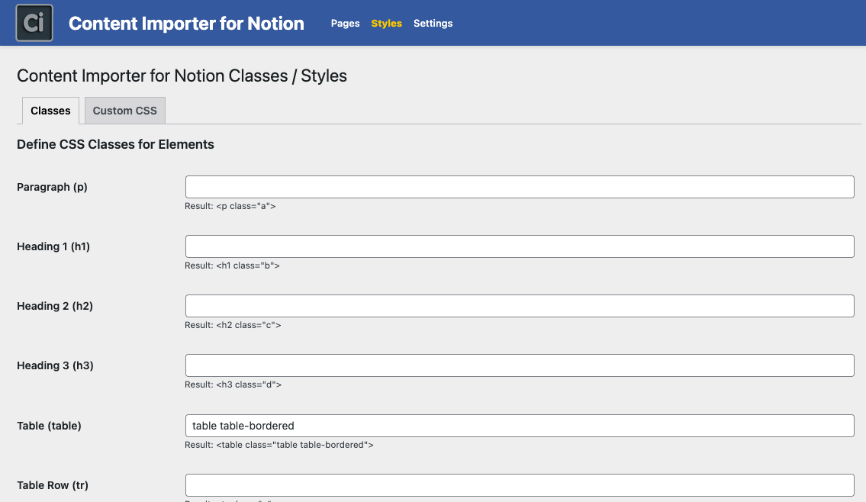Screen dimensions: 866x502
Task: Focus the Table Row (tr) class input
Action: (519, 485)
